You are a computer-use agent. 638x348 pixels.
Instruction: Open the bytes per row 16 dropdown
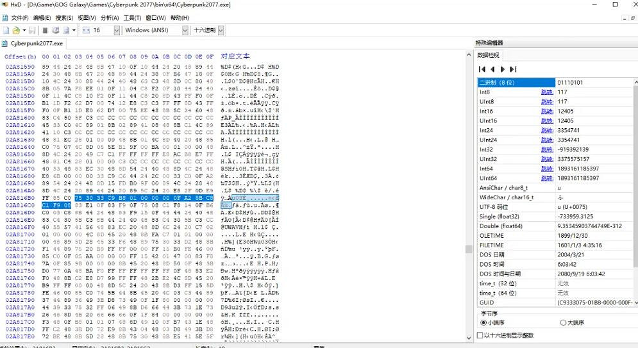[x=117, y=31]
